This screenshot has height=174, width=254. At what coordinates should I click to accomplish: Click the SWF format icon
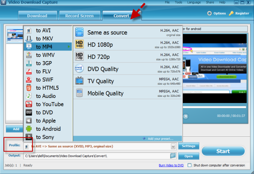[29, 80]
